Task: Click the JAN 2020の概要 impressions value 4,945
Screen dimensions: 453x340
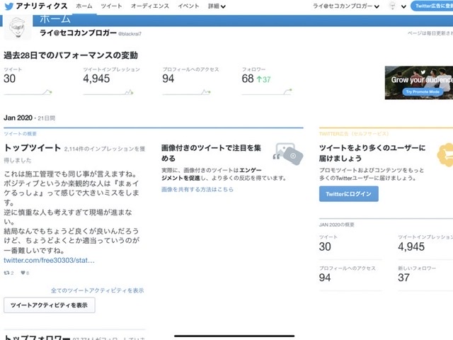Action: [411, 246]
